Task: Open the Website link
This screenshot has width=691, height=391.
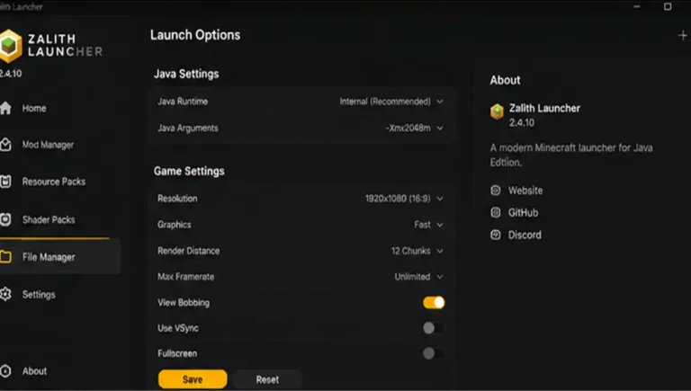Action: pyautogui.click(x=525, y=191)
